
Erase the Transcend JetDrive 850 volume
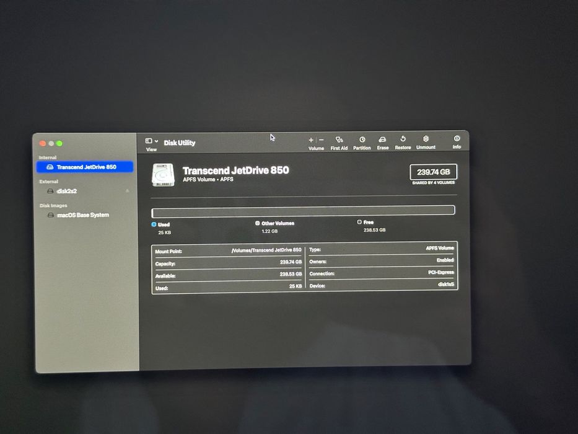(x=383, y=143)
